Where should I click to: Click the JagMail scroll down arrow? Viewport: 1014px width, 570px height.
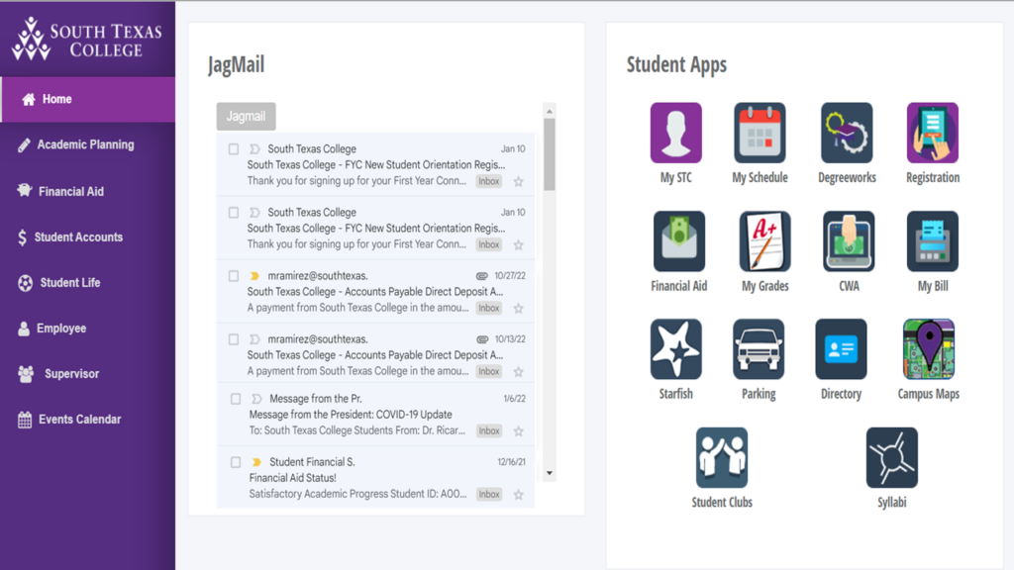pos(549,473)
